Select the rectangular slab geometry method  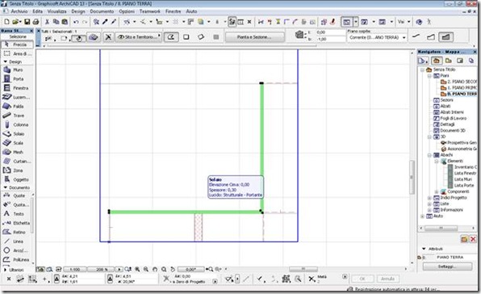(186, 37)
